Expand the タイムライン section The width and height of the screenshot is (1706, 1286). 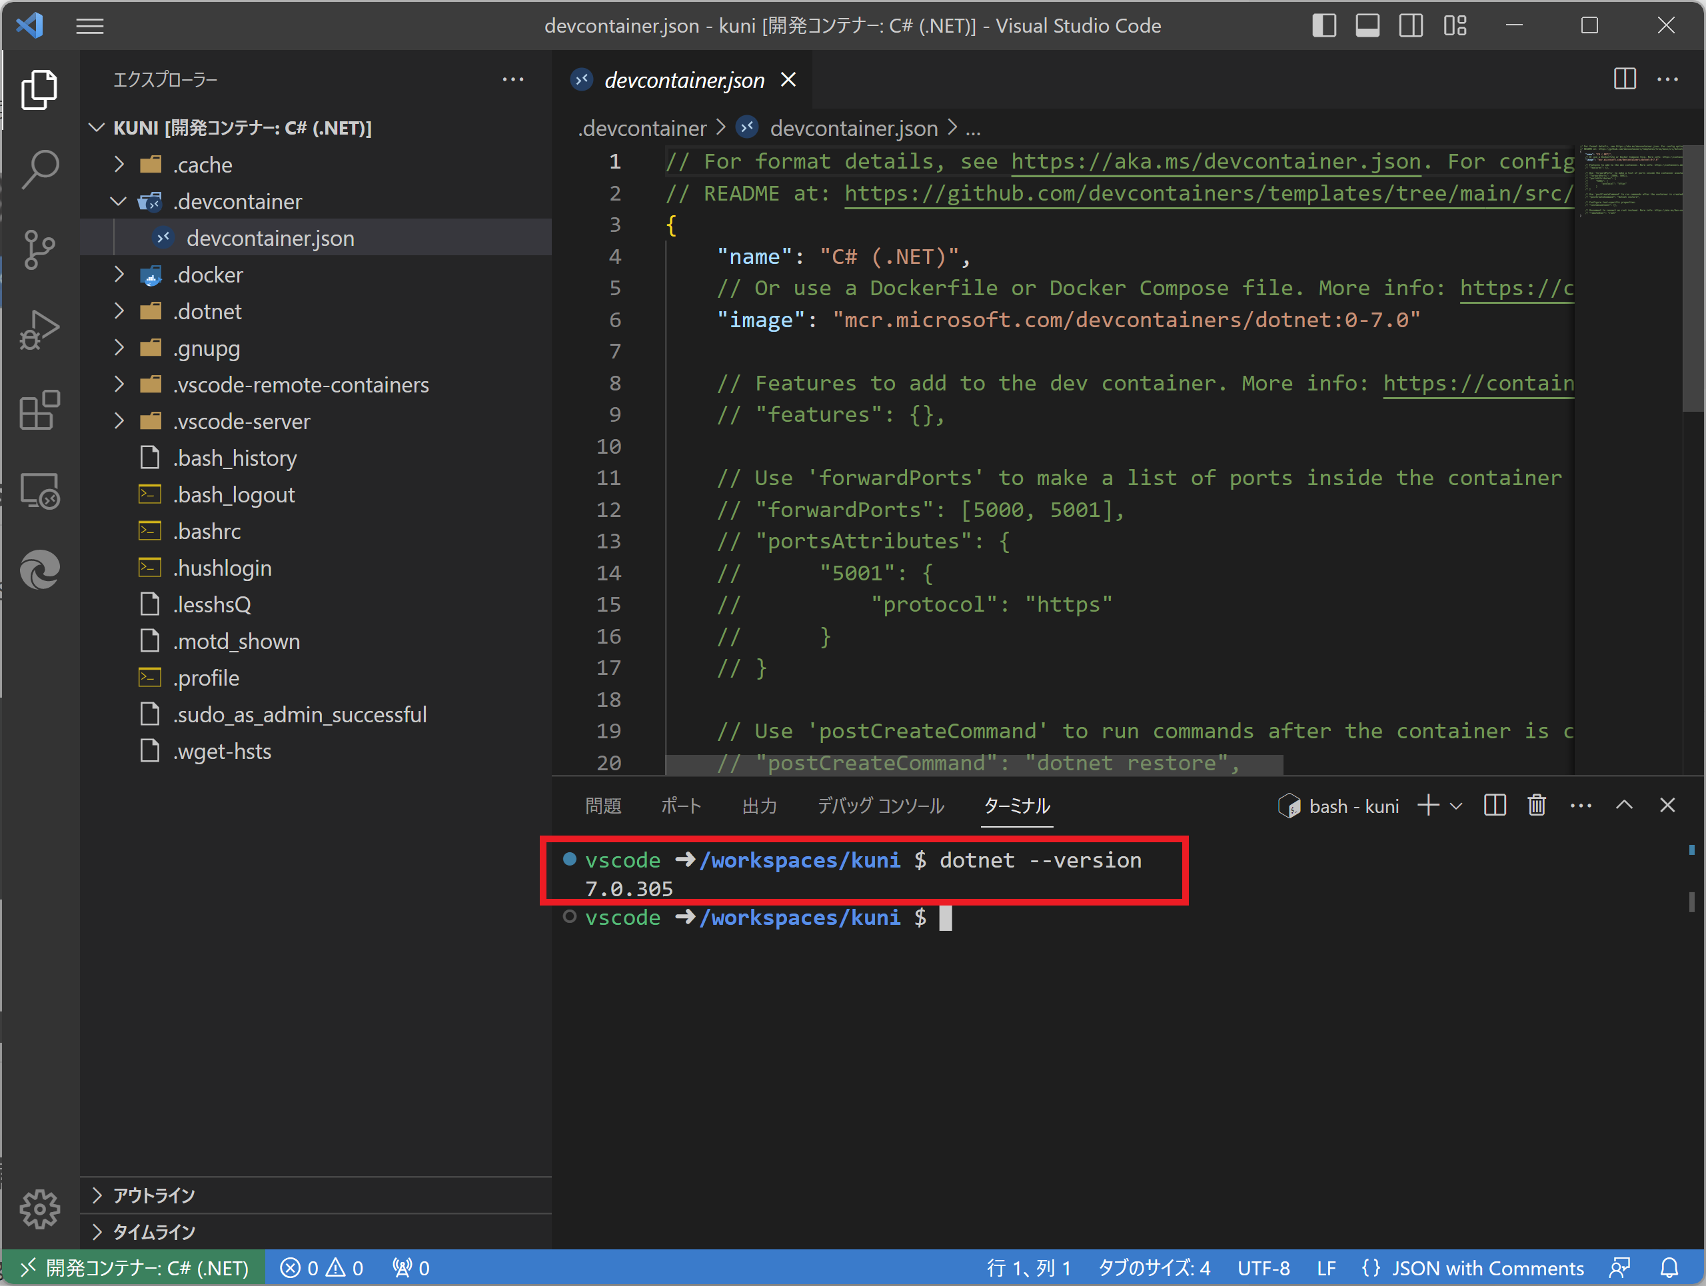coord(317,1232)
